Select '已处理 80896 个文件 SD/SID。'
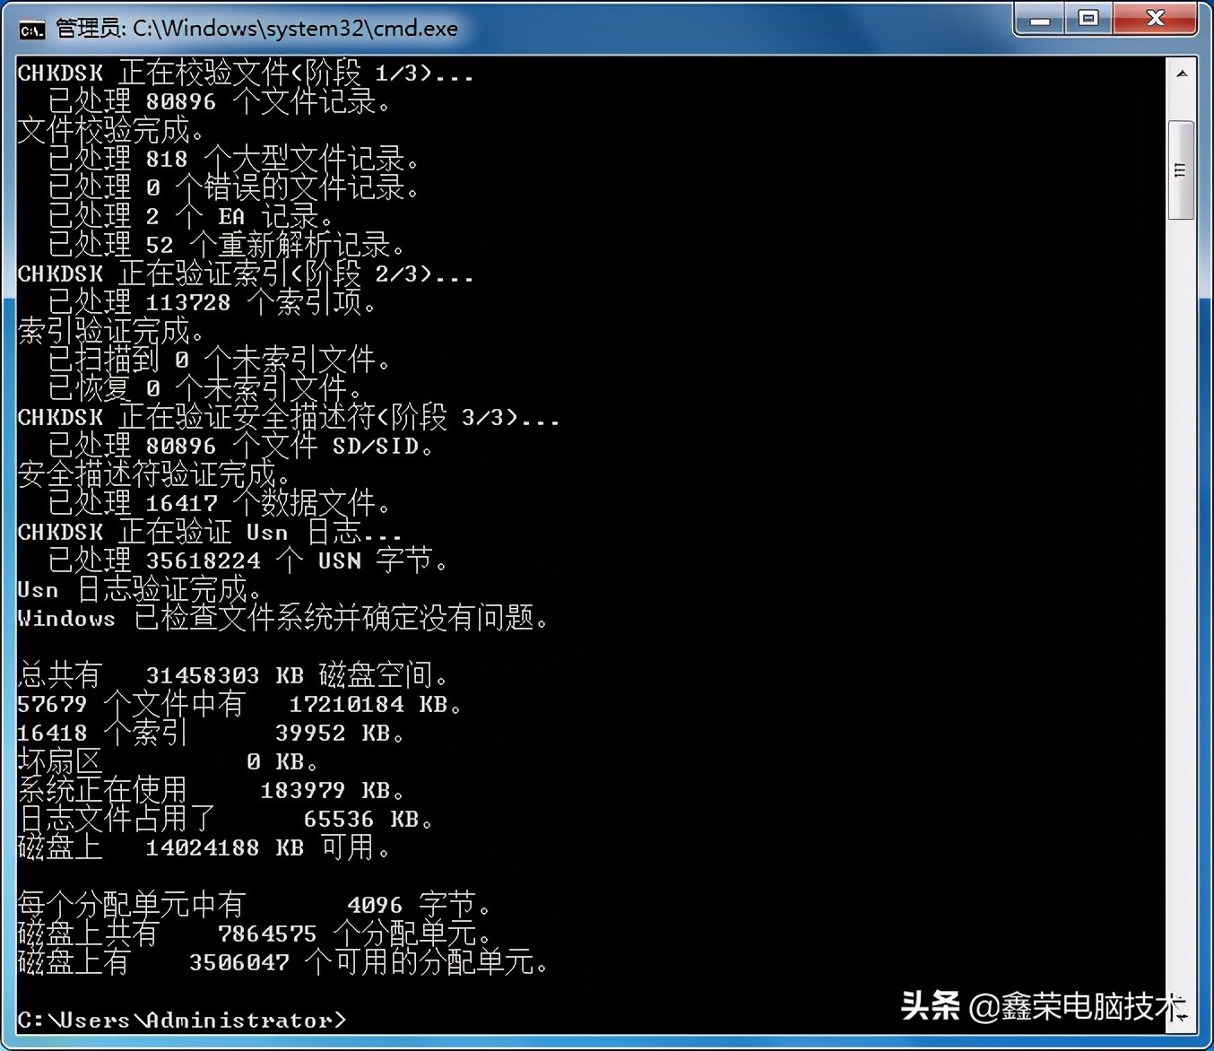The width and height of the screenshot is (1214, 1051). 241,446
